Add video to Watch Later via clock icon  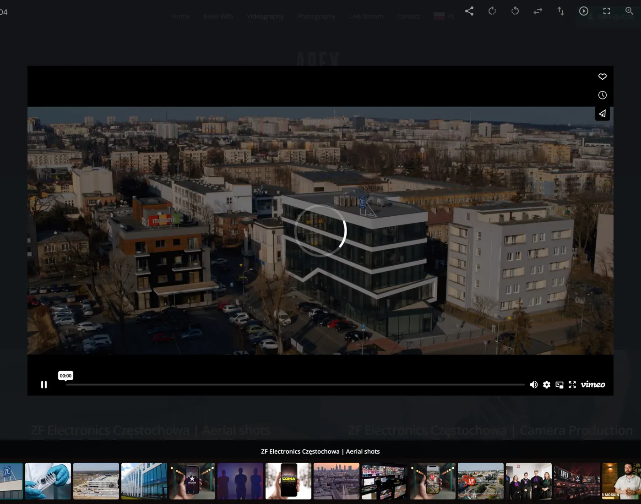pyautogui.click(x=602, y=95)
